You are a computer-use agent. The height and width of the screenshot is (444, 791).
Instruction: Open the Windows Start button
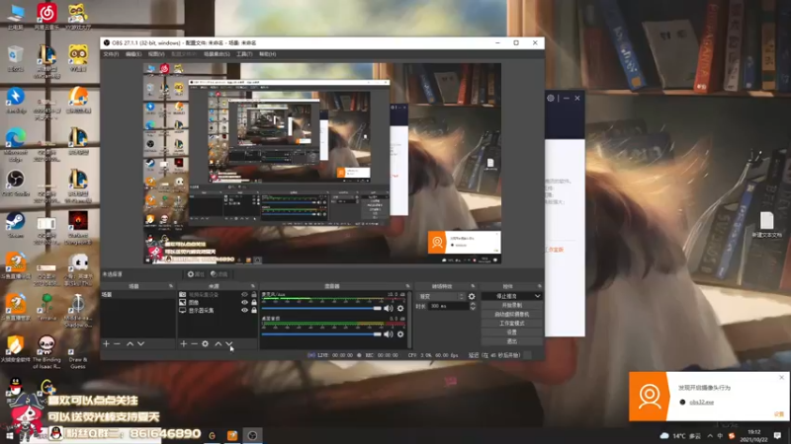[x=9, y=435]
